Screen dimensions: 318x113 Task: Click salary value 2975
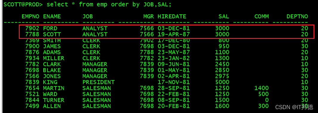pyautogui.click(x=222, y=76)
